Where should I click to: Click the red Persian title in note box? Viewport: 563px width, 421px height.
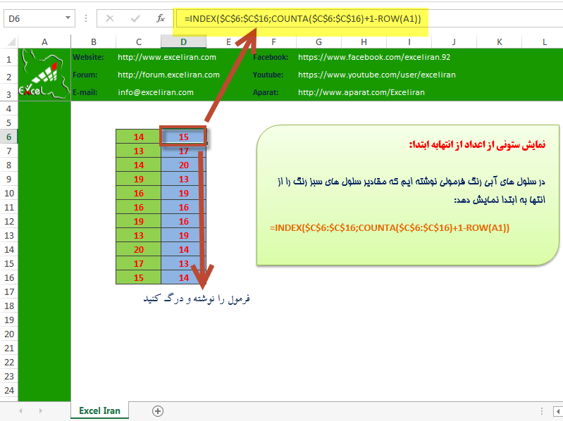(x=477, y=145)
